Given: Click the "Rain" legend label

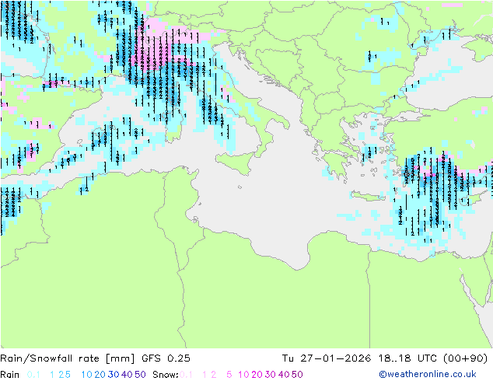Looking at the screenshot, I should [x=10, y=375].
